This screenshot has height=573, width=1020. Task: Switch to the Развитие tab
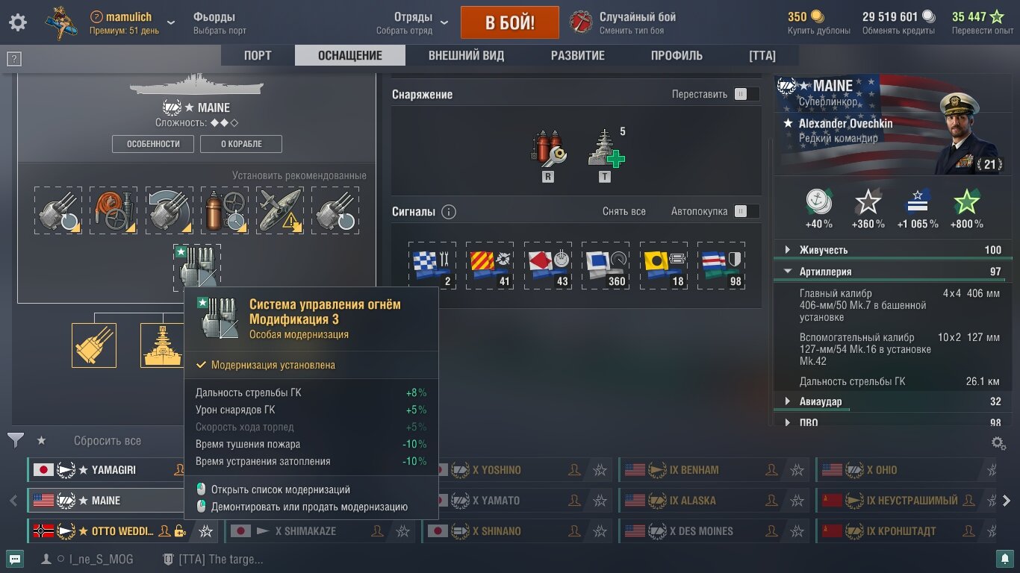pyautogui.click(x=578, y=55)
